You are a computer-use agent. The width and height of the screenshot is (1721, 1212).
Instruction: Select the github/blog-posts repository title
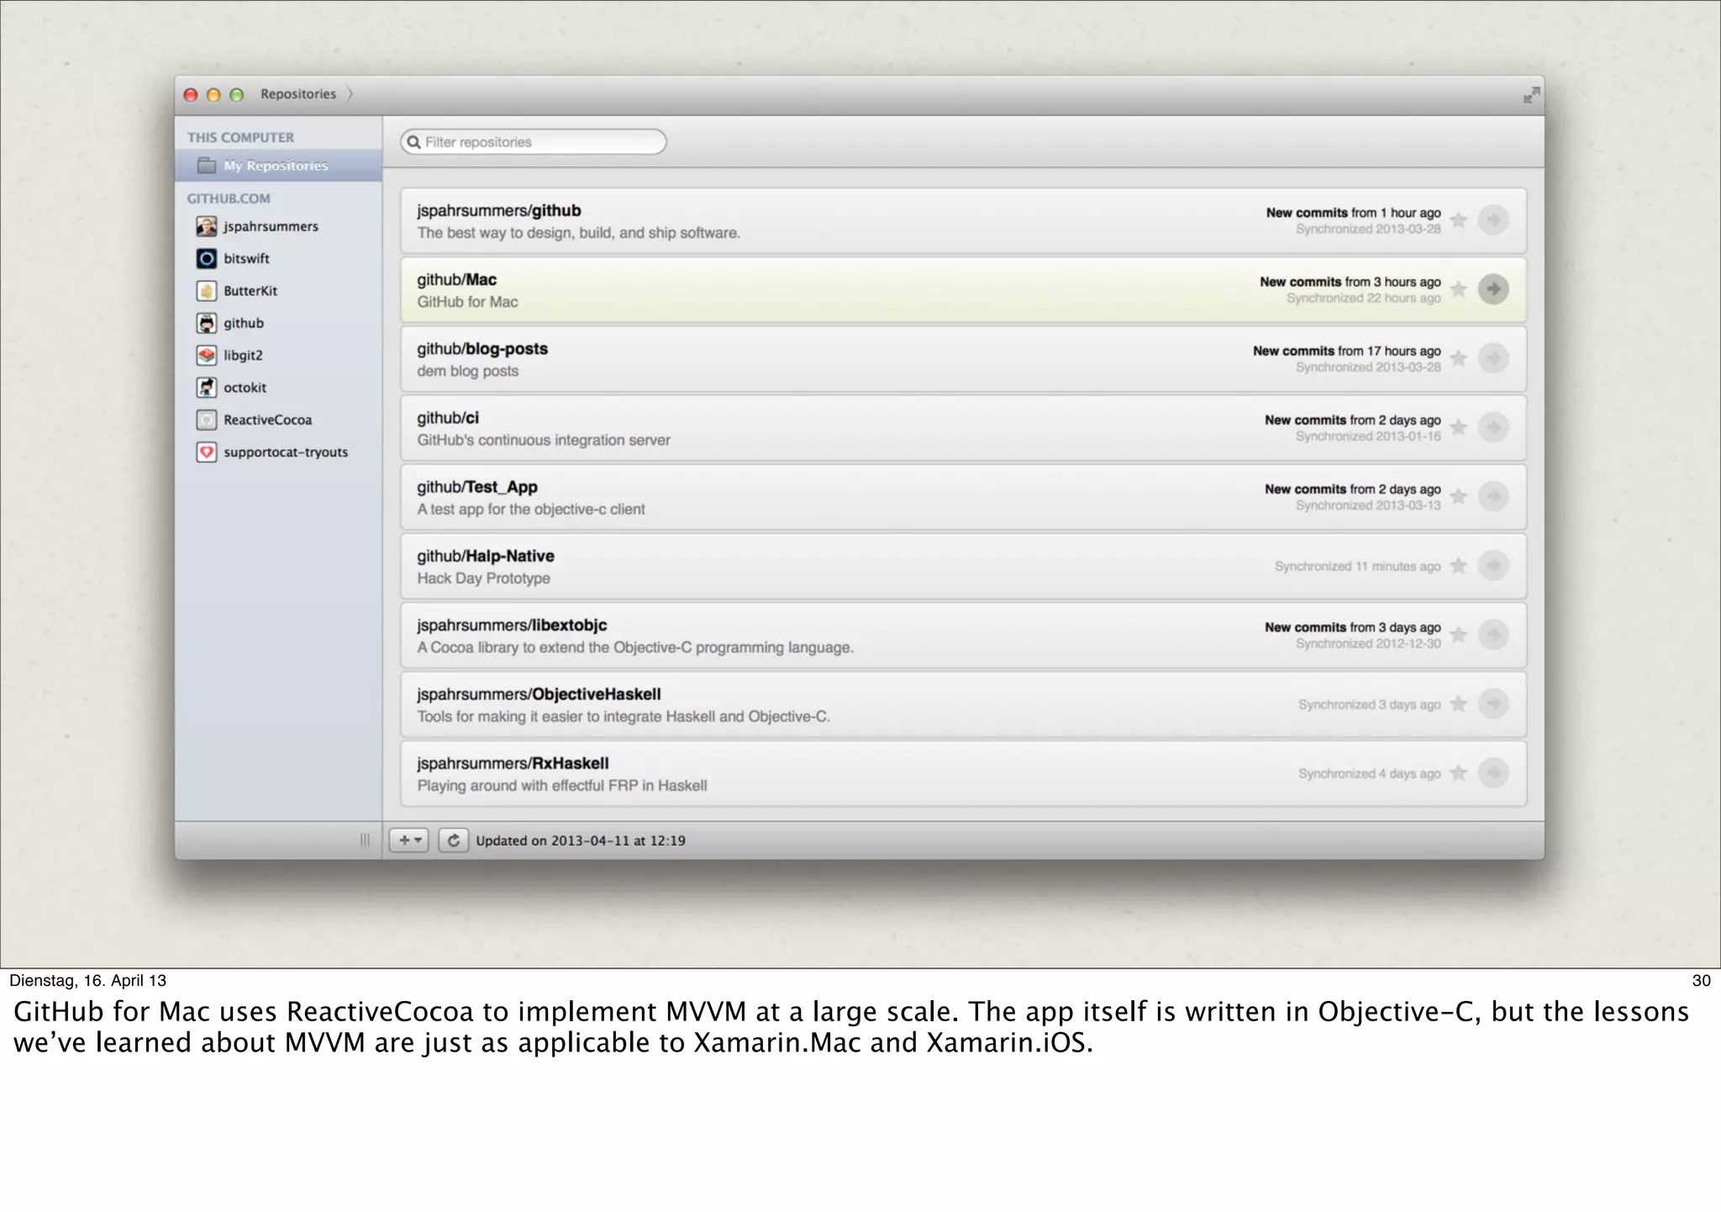pyautogui.click(x=482, y=349)
